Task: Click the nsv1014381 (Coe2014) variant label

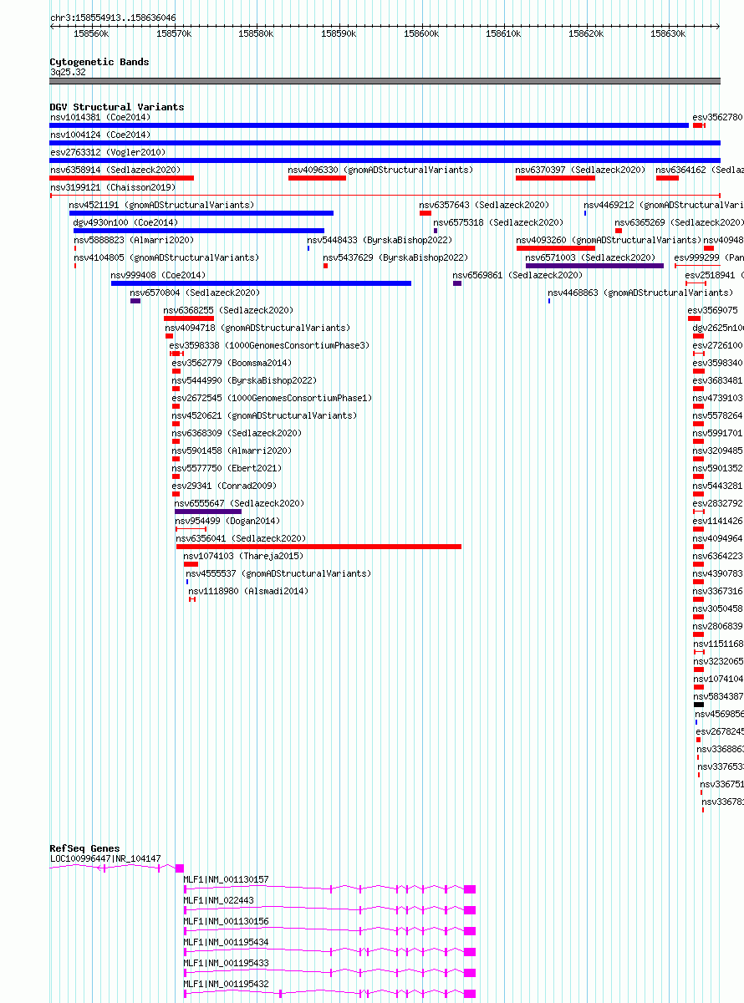Action: tap(100, 117)
